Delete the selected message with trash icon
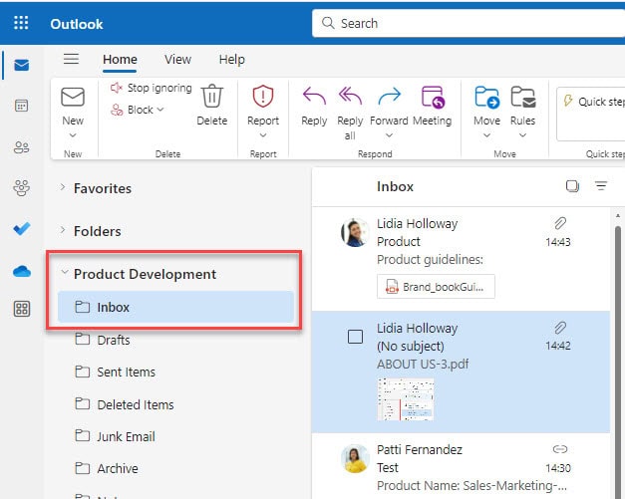This screenshot has width=625, height=499. pos(211,96)
